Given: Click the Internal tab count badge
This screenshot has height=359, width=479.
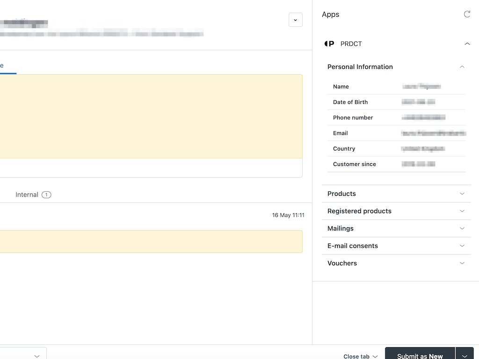Looking at the screenshot, I should click(x=46, y=195).
